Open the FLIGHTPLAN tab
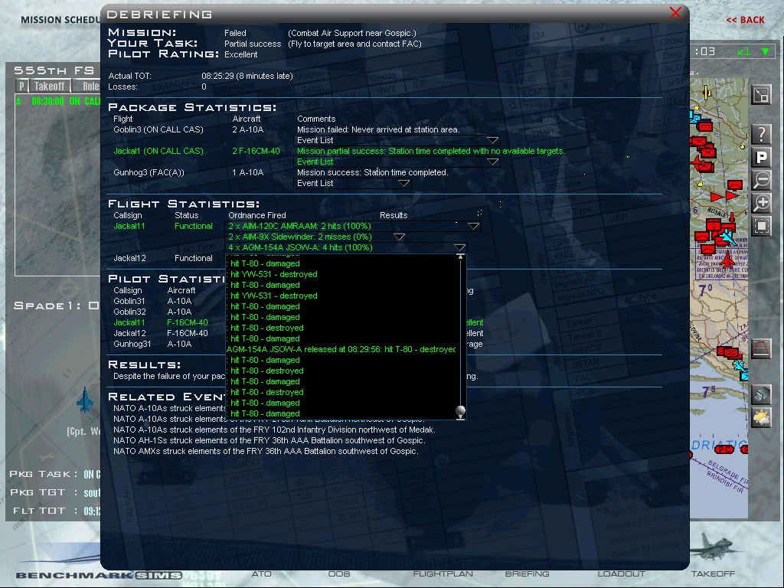Image resolution: width=784 pixels, height=588 pixels. coord(443,574)
